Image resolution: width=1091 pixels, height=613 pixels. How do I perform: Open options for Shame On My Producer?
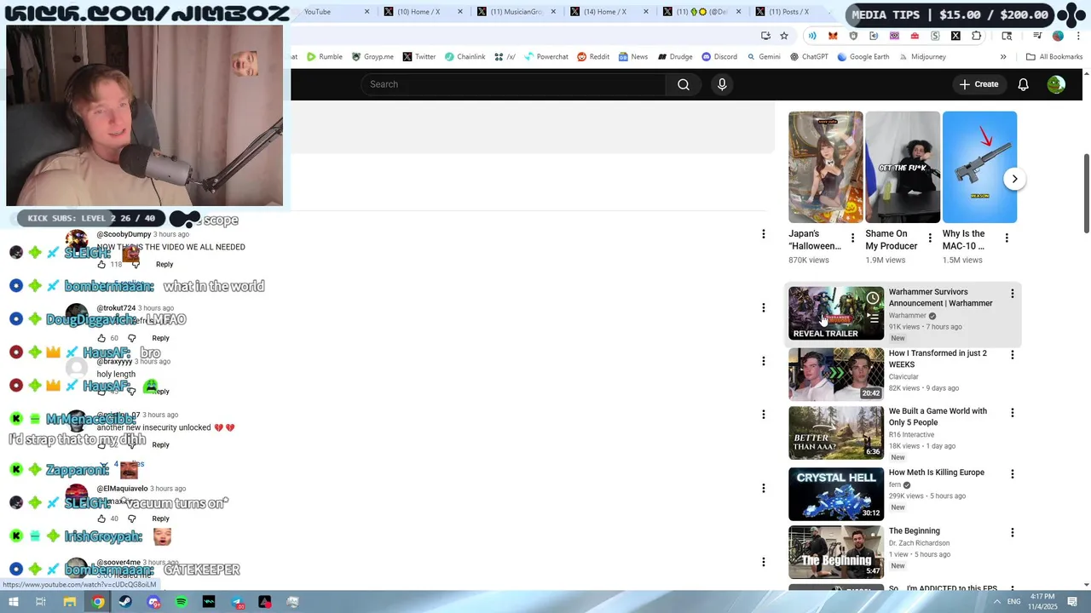coord(930,238)
